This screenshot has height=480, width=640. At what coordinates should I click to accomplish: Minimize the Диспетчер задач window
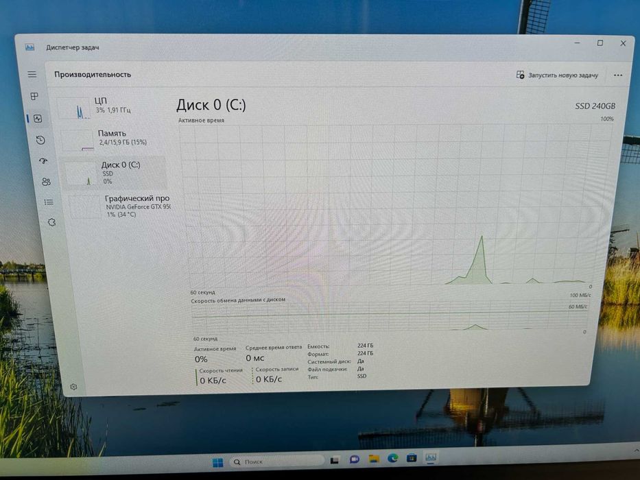[x=577, y=43]
